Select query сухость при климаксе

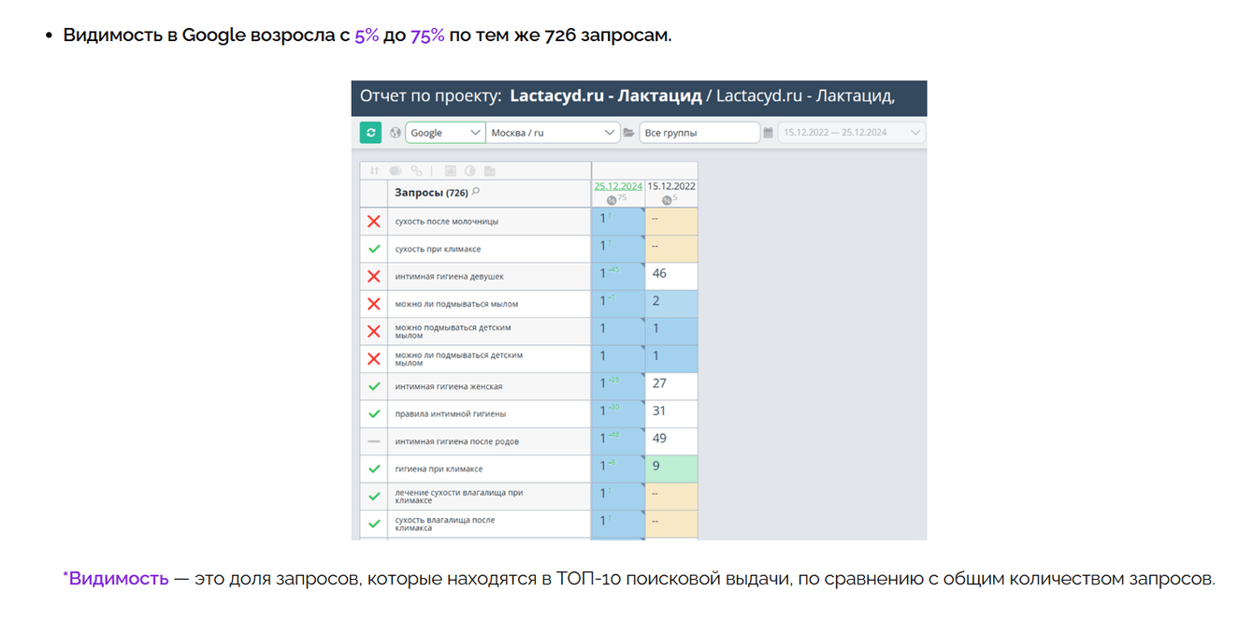point(439,249)
